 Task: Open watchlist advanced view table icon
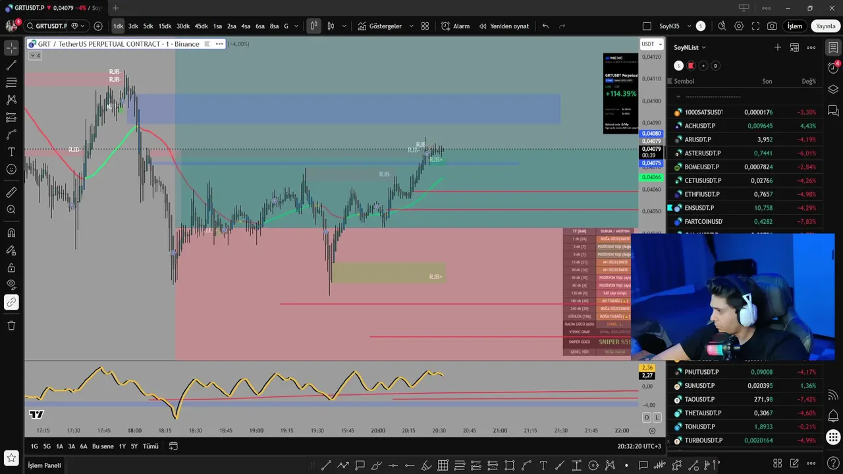coord(794,47)
